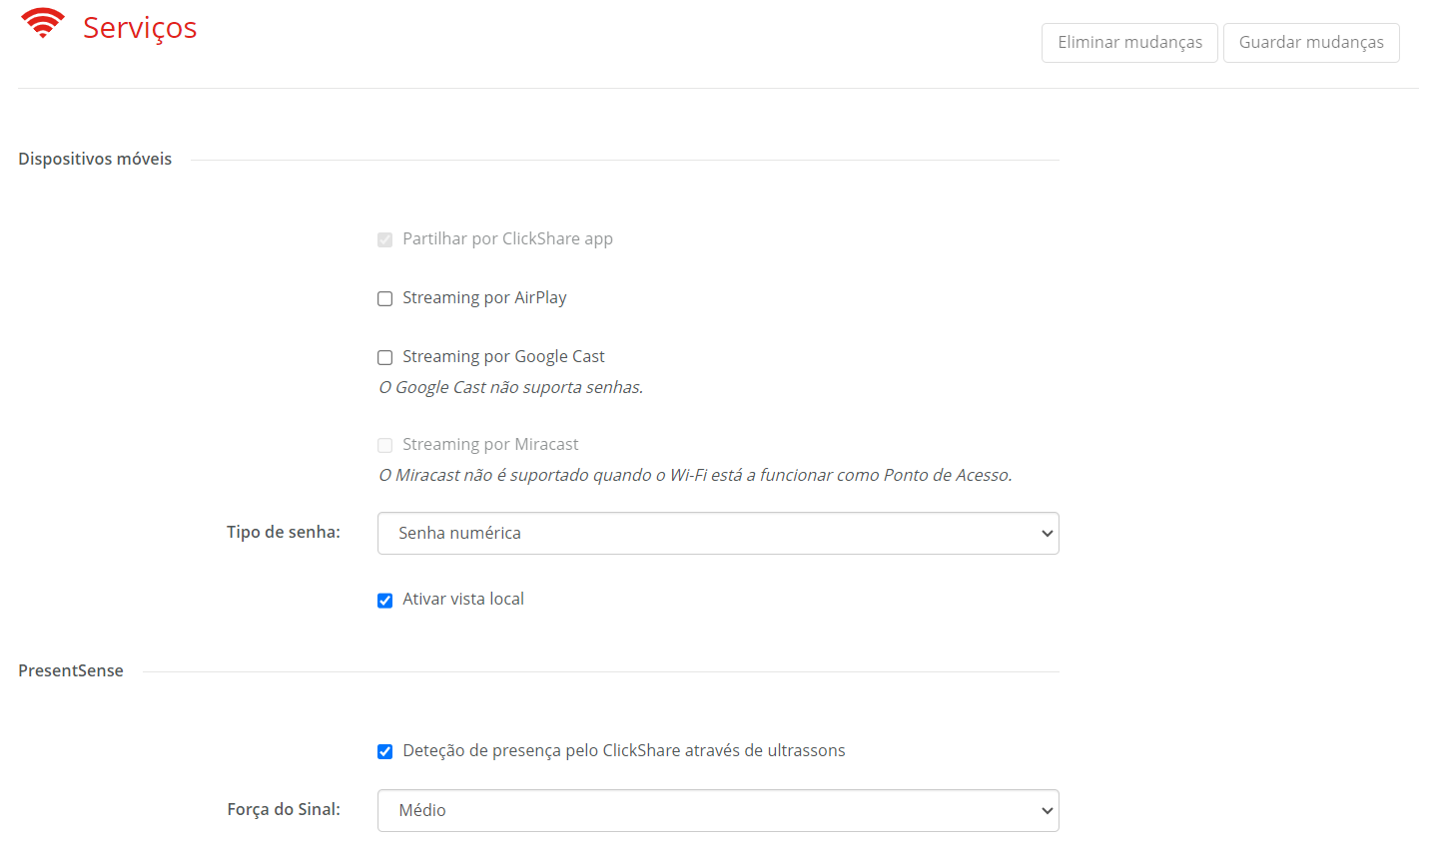Uncheck the Ativar vista local checkbox
This screenshot has height=847, width=1436.
[384, 601]
